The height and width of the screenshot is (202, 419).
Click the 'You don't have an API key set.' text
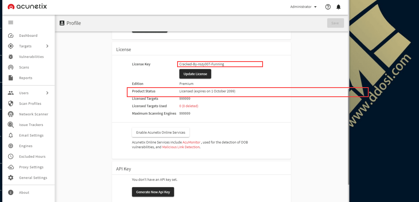pos(154,180)
